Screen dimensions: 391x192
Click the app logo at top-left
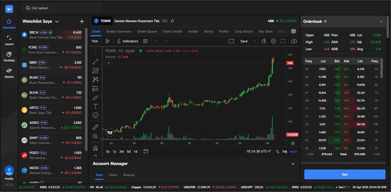tap(9, 9)
